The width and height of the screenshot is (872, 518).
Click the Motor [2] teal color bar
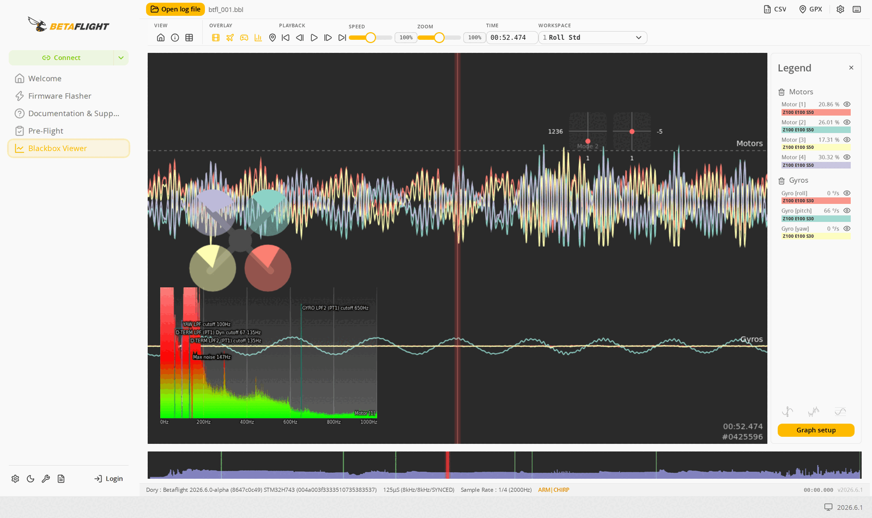pos(816,130)
